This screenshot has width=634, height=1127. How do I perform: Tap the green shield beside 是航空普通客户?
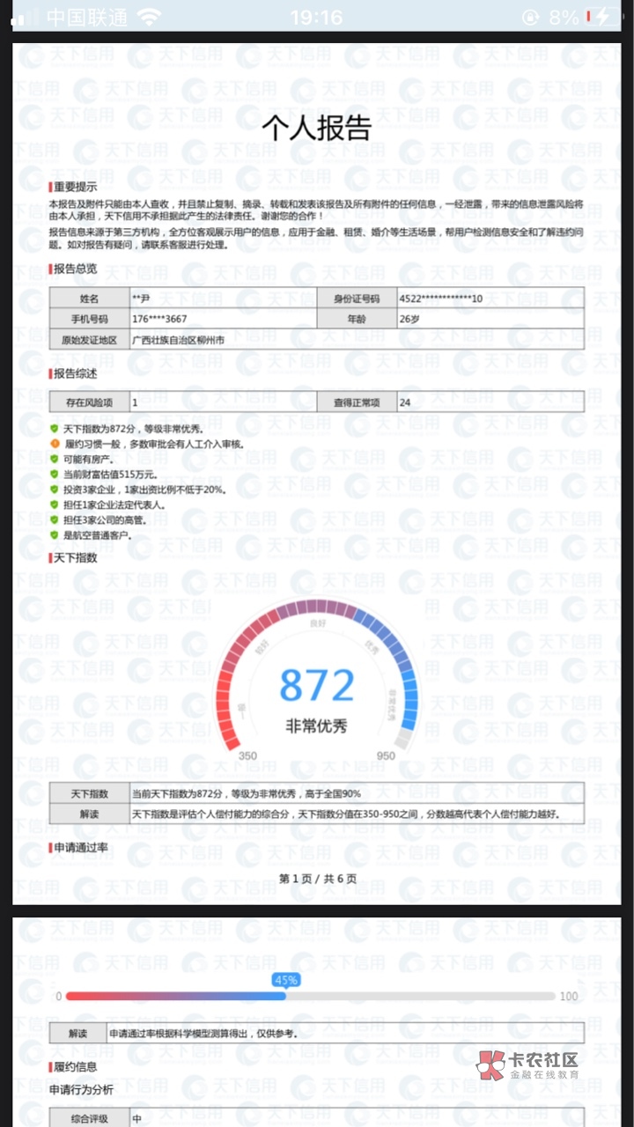click(x=55, y=535)
